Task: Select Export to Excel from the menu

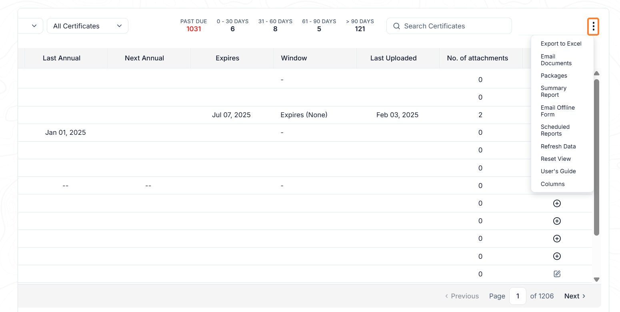Action: point(561,44)
